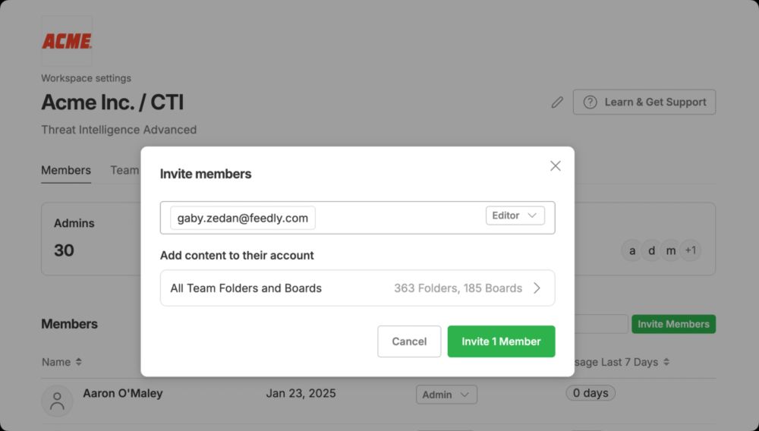The height and width of the screenshot is (431, 759).
Task: Expand All Team Folders and Boards row
Action: coord(357,288)
